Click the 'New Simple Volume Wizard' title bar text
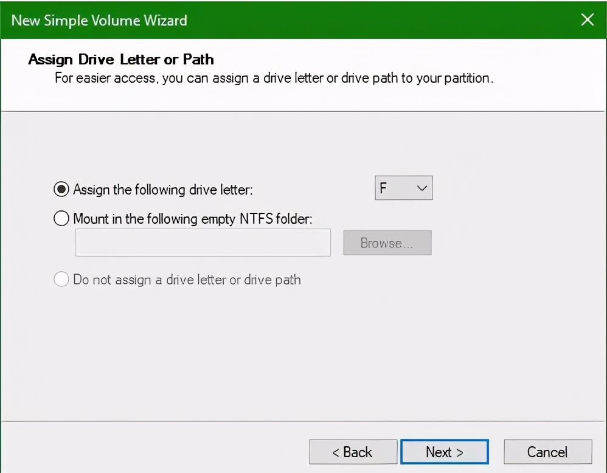607x473 pixels. point(99,20)
